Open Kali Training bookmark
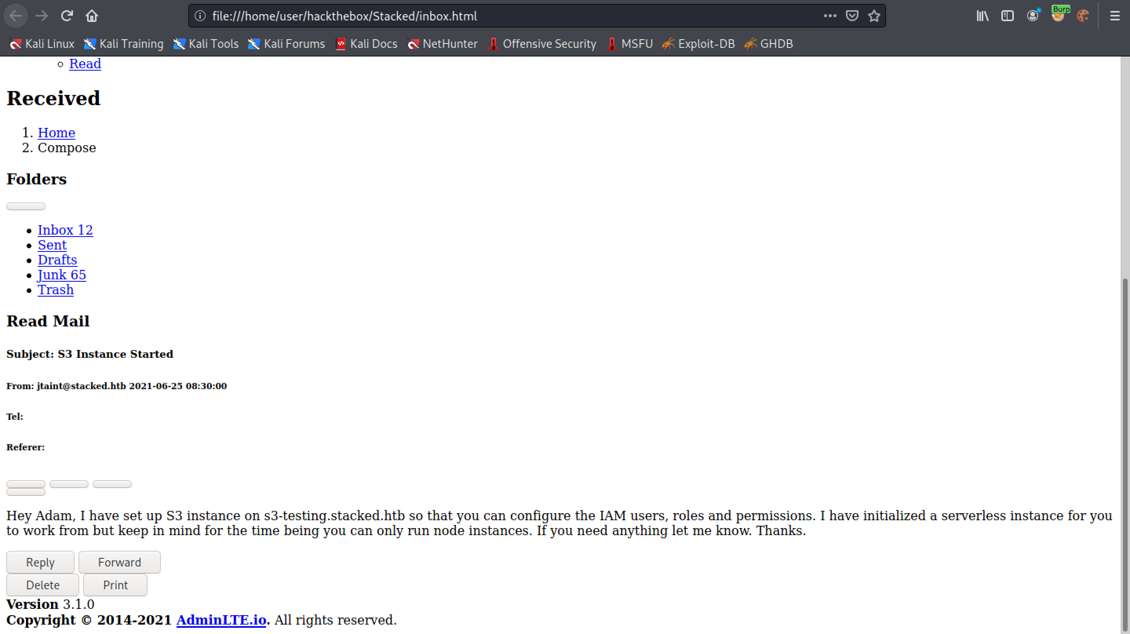 [123, 44]
